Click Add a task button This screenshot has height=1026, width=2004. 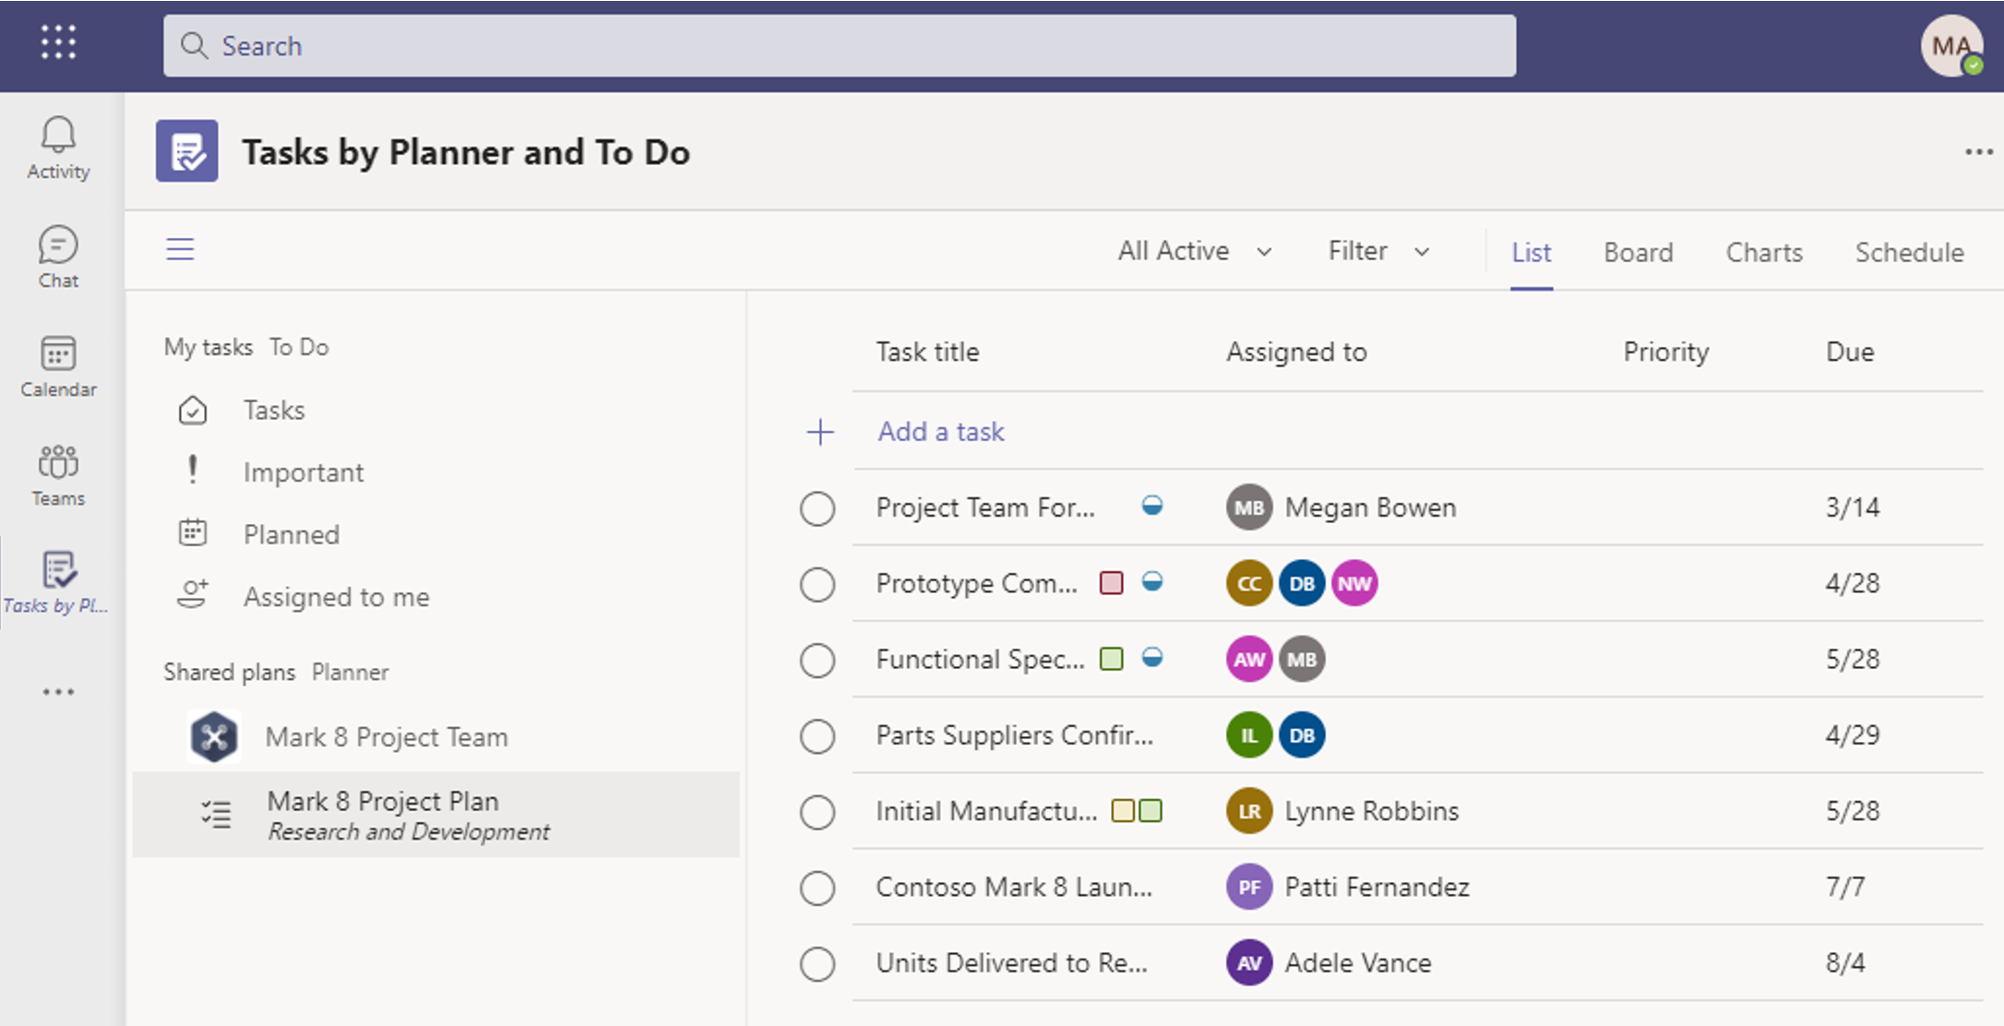[939, 431]
